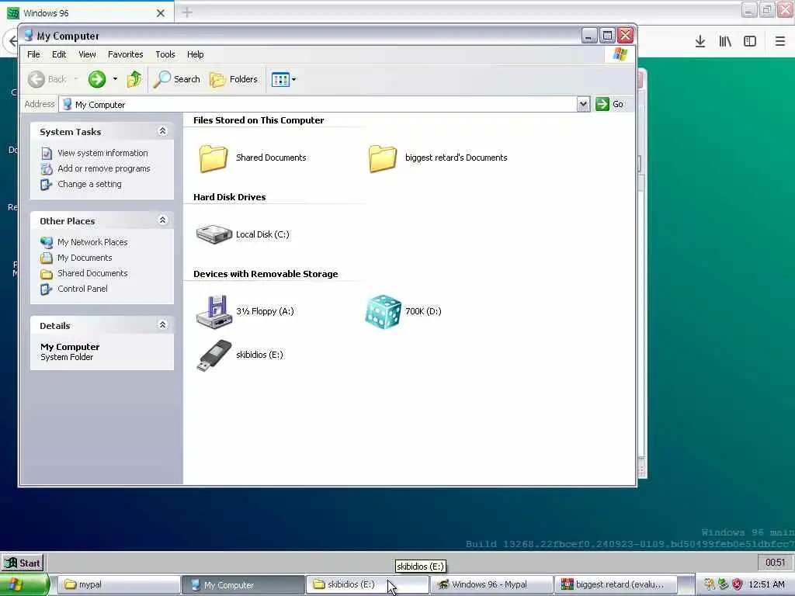The image size is (795, 596).
Task: Click the My Computer title bar icon
Action: pos(29,36)
